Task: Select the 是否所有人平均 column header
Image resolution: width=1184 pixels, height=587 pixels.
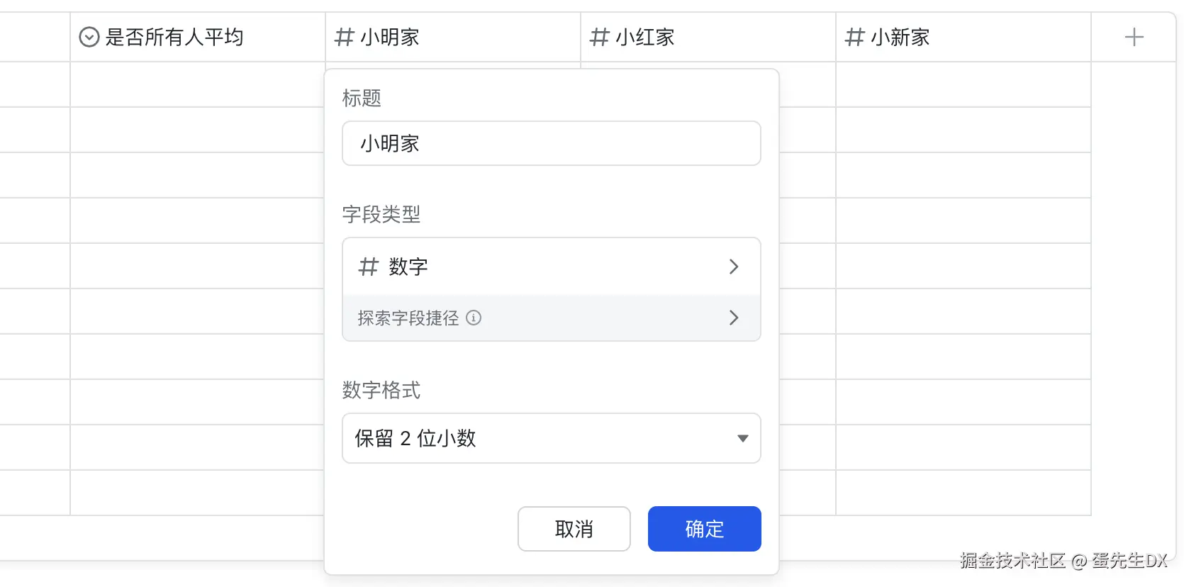Action: point(174,37)
